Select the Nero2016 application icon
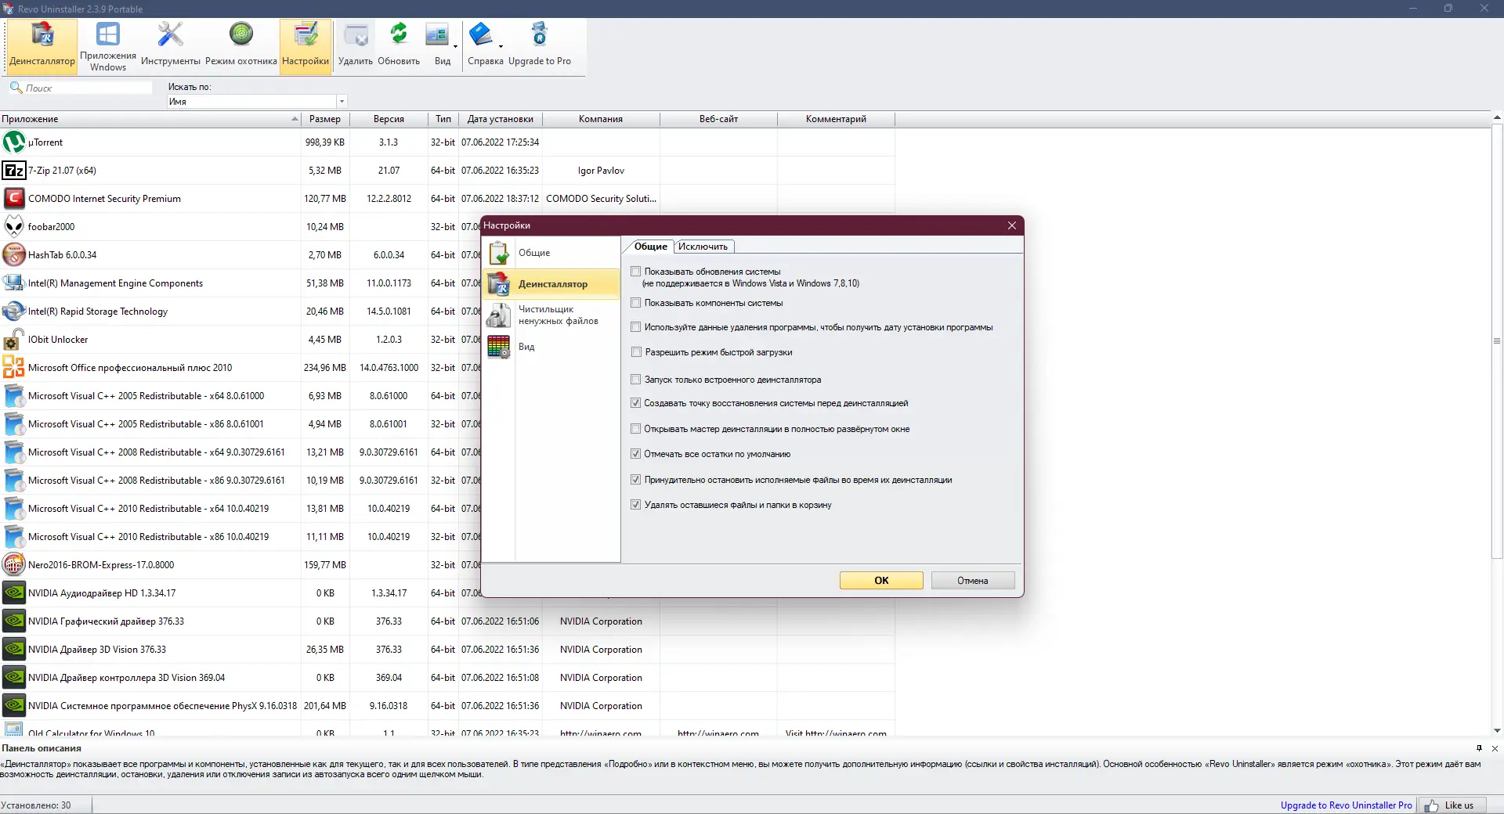The image size is (1504, 814). [x=14, y=565]
